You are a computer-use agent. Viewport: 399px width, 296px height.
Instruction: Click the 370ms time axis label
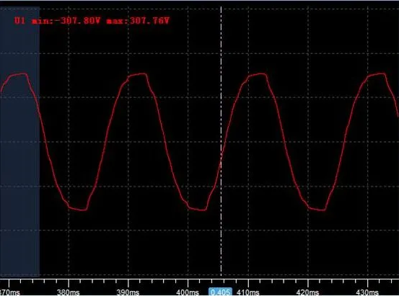click(9, 292)
